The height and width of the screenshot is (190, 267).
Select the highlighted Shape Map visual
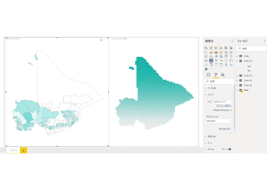pyautogui.click(x=211, y=60)
